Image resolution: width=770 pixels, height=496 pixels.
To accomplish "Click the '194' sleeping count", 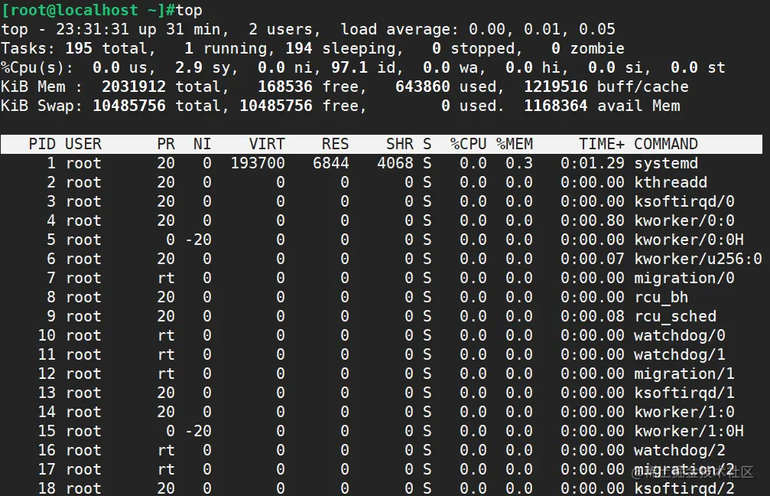I will 298,49.
